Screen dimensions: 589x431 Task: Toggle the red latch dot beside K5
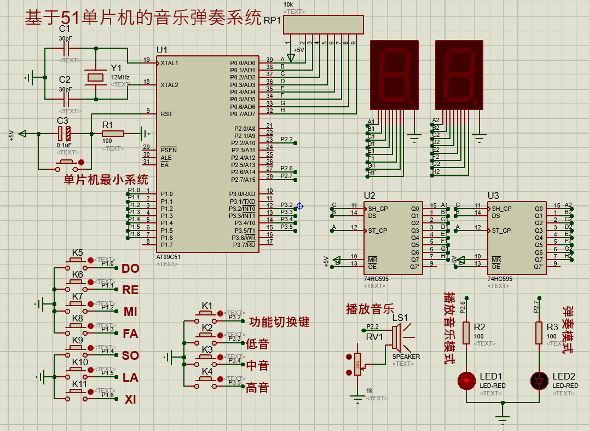(90, 260)
